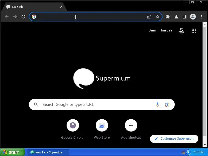
Task: Toggle the side panel icon
Action: point(185,17)
